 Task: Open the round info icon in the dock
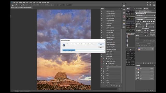click(x=124, y=27)
